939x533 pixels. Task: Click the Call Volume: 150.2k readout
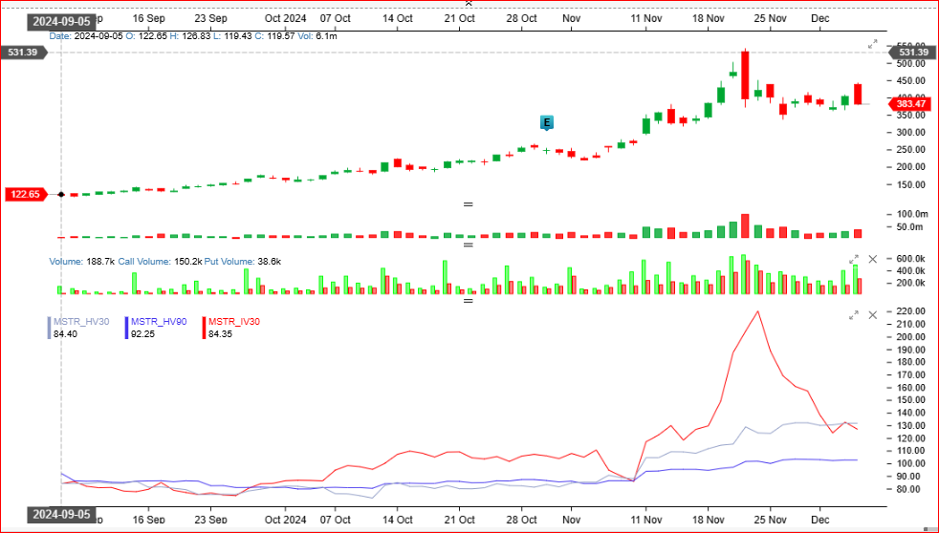click(160, 262)
